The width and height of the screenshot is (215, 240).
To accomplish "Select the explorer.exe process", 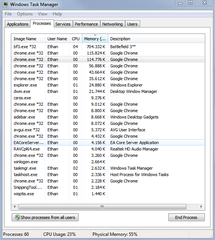I will 108,85.
